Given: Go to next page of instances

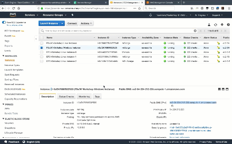Looking at the screenshot, I should [x=221, y=31].
